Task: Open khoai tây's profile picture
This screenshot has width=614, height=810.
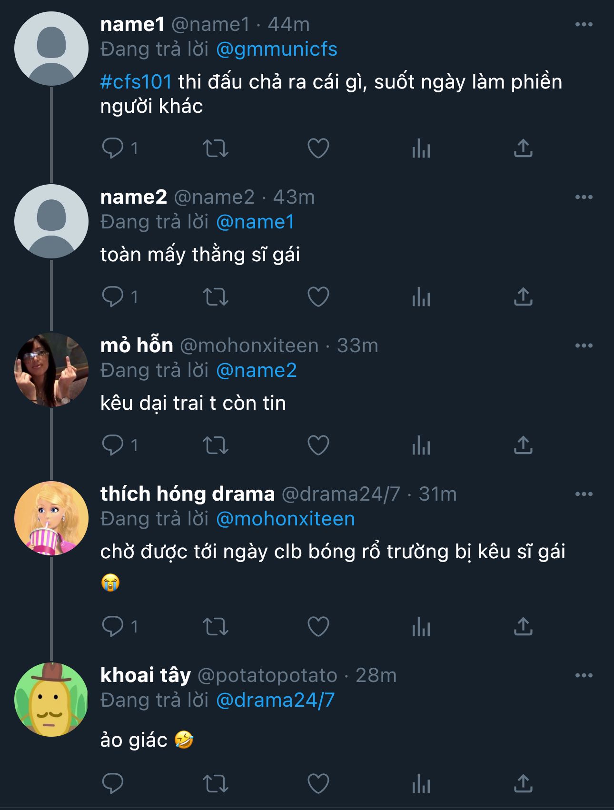Action: (51, 700)
